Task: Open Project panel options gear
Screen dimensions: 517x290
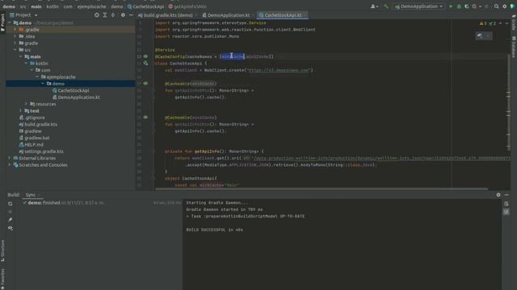Action: coord(123,14)
